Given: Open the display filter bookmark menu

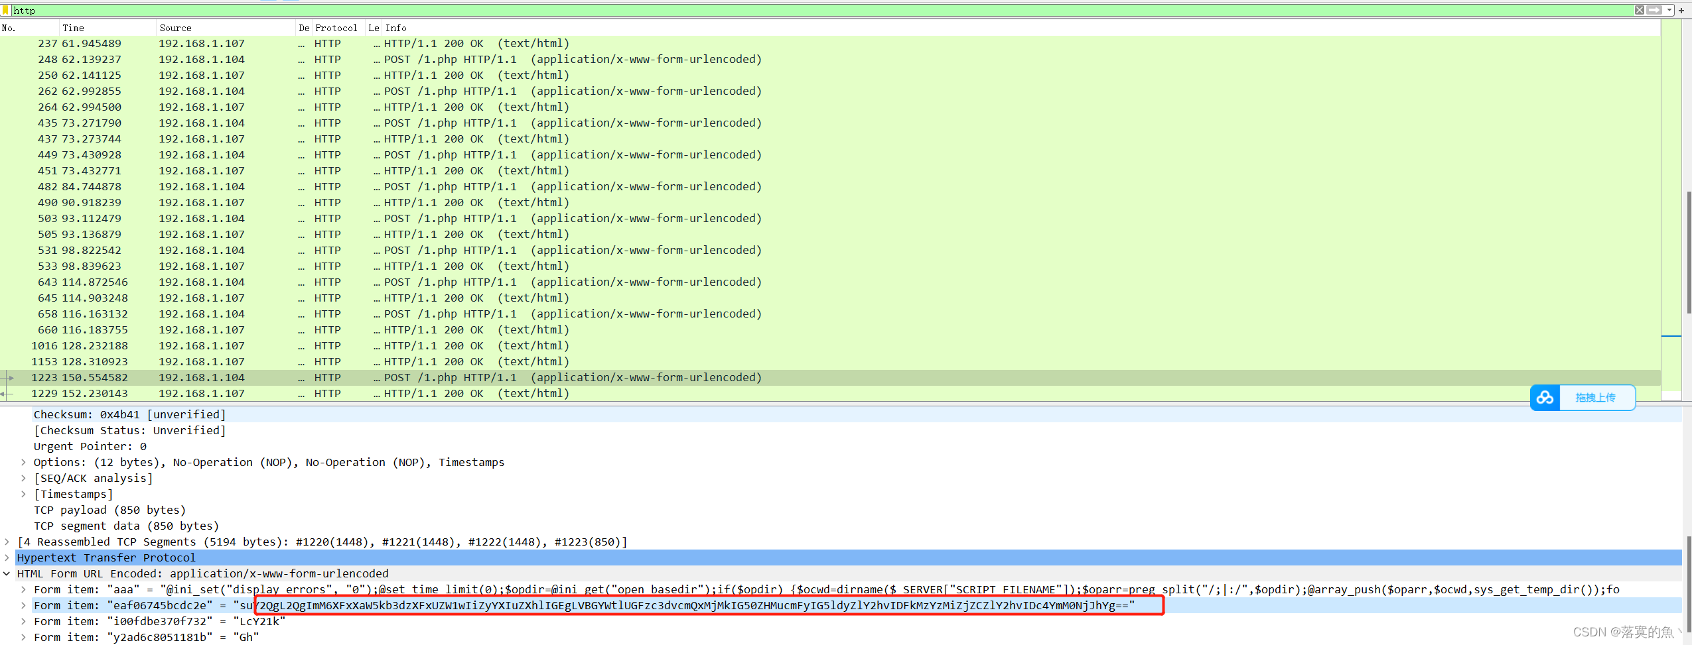Looking at the screenshot, I should point(6,10).
